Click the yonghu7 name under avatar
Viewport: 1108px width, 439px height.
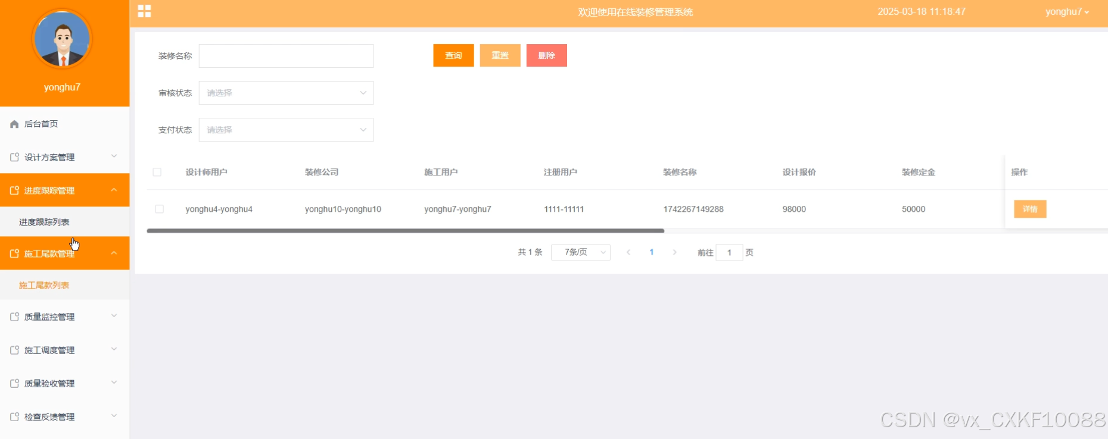62,87
